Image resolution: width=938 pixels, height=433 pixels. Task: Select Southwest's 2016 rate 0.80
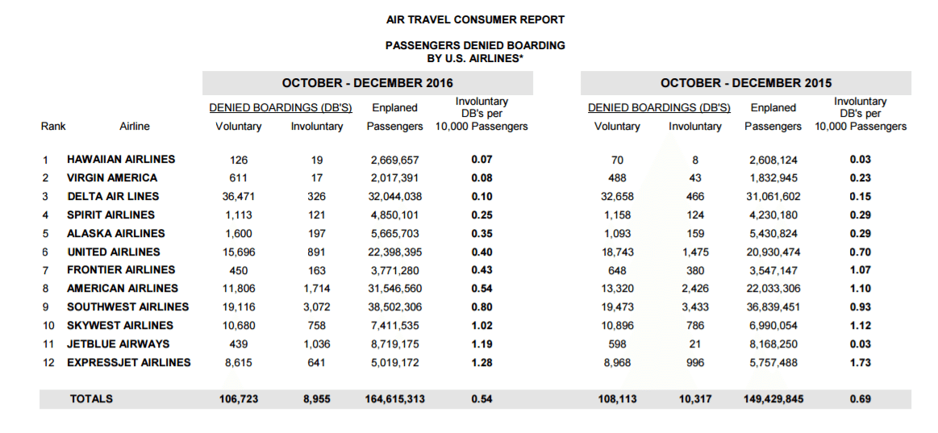pos(482,306)
